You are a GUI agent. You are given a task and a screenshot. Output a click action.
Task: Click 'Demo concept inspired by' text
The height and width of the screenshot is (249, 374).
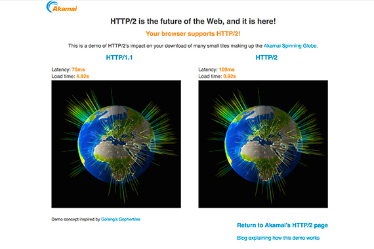[x=75, y=220]
